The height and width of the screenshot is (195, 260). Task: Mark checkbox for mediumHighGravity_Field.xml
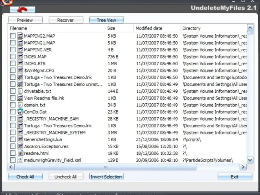[x=13, y=160]
